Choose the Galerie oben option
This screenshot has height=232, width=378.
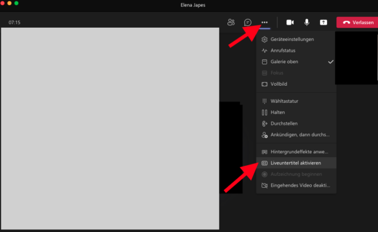(x=296, y=62)
